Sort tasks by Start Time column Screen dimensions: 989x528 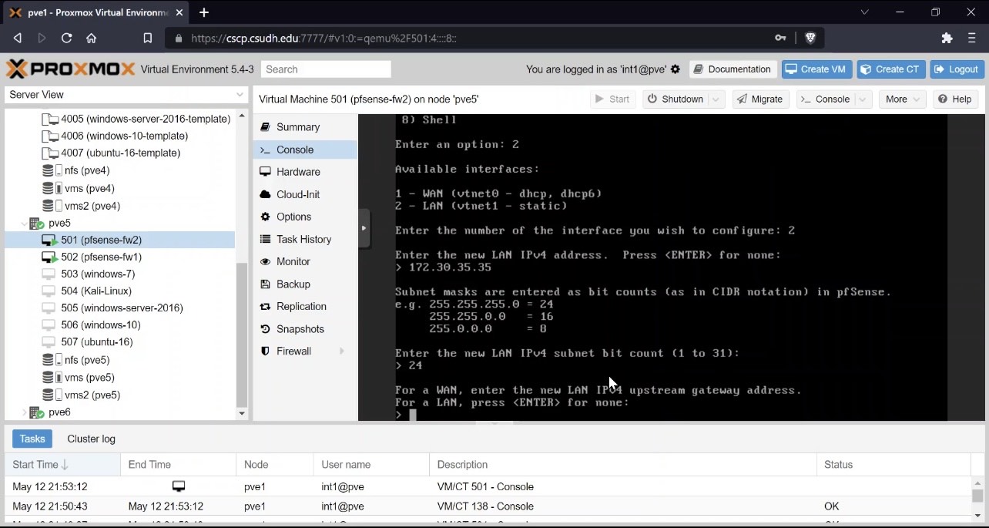(62, 465)
